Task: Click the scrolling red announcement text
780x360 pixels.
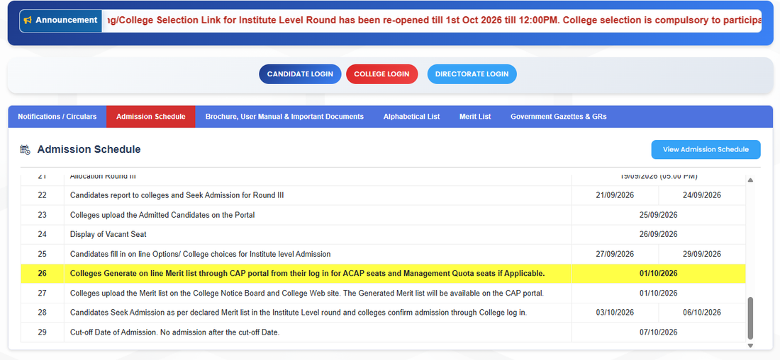Action: pos(434,21)
